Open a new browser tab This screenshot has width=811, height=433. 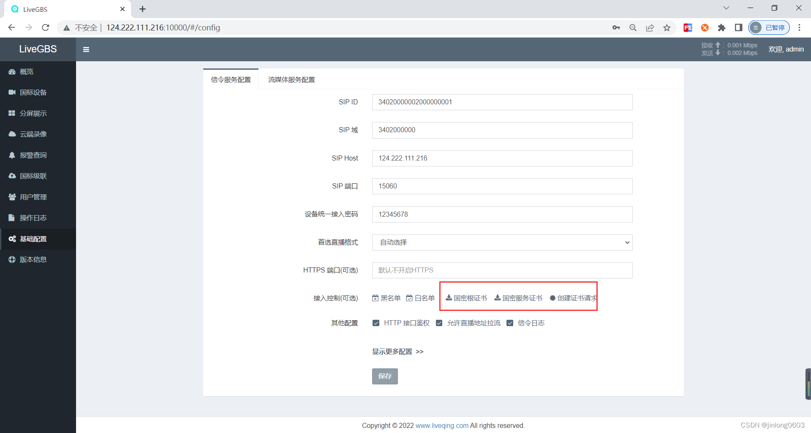click(143, 9)
